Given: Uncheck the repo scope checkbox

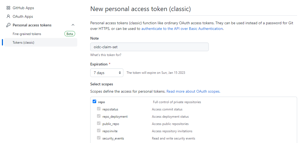Looking at the screenshot, I should tap(94, 102).
